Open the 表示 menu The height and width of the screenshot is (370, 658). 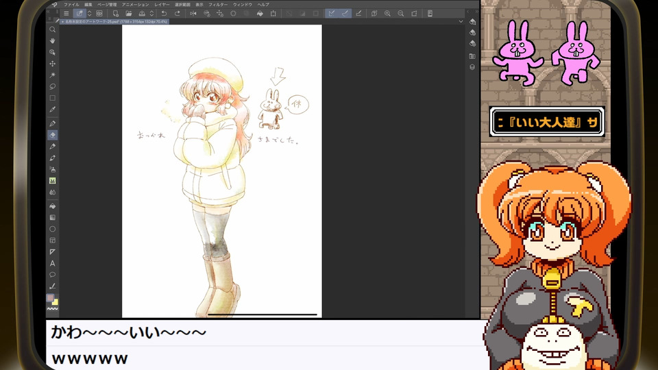coord(199,5)
